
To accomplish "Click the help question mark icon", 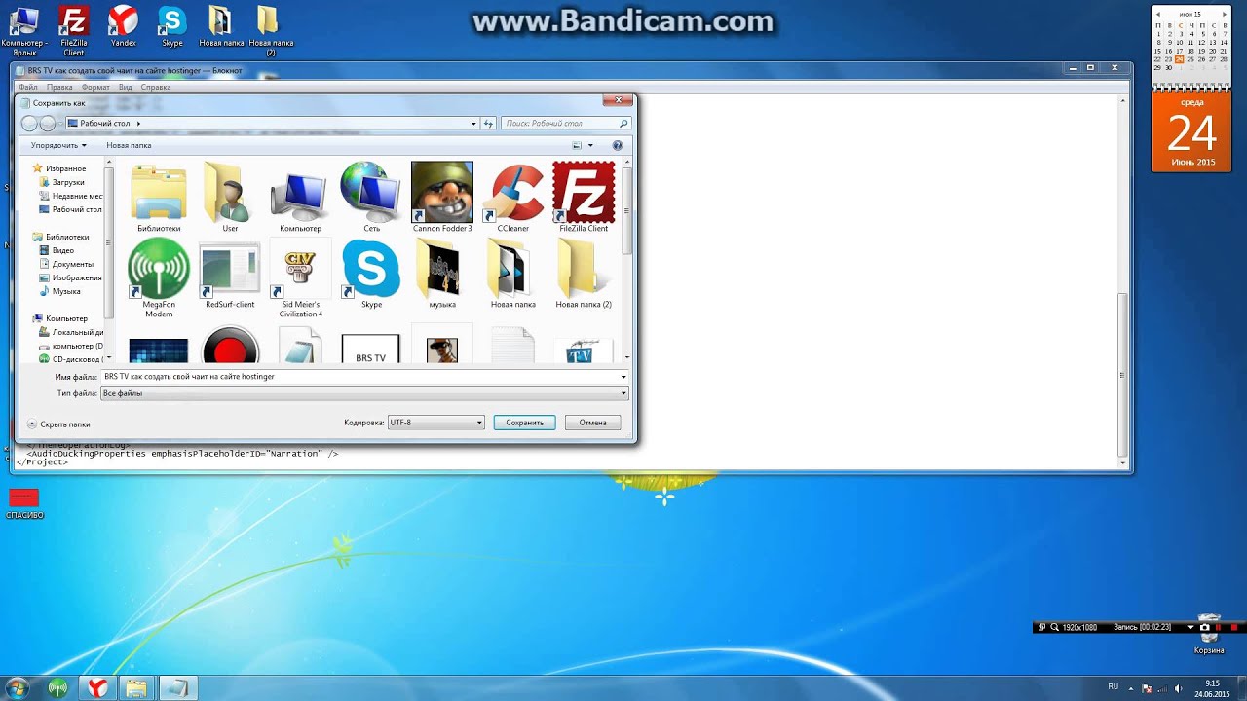I will (x=617, y=145).
